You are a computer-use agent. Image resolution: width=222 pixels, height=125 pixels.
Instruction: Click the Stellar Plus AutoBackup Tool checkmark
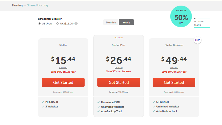98,111
